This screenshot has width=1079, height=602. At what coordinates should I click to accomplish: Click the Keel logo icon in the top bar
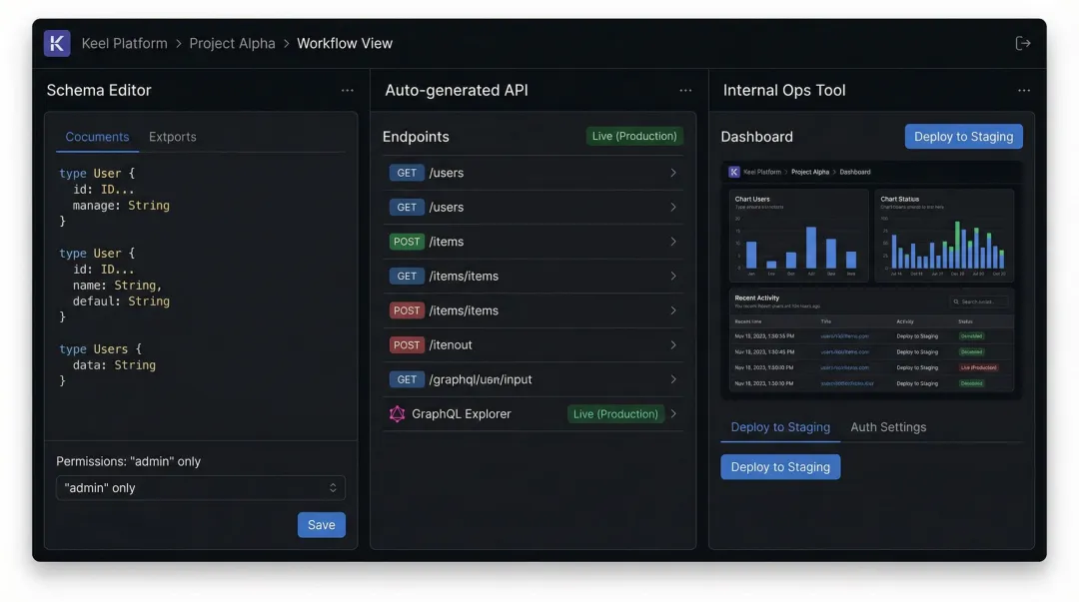[x=56, y=42]
